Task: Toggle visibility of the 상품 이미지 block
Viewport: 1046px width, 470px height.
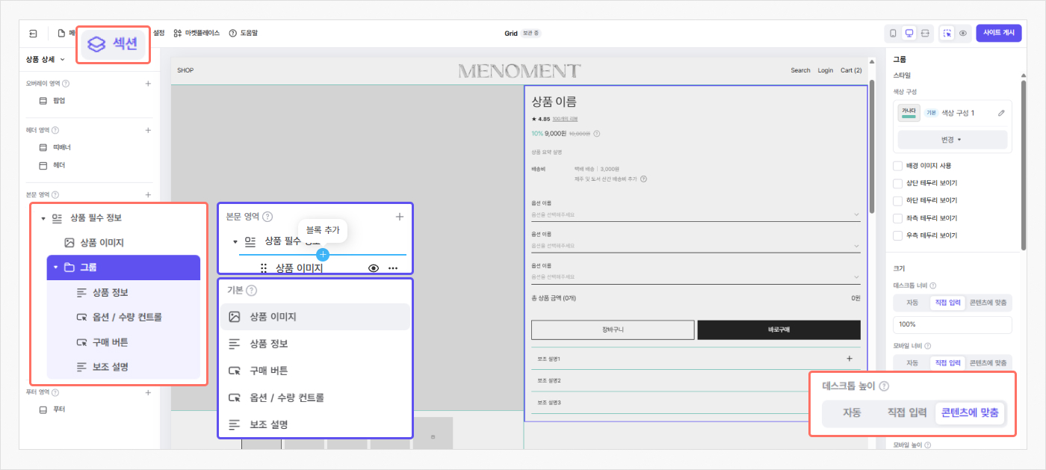Action: coord(373,268)
